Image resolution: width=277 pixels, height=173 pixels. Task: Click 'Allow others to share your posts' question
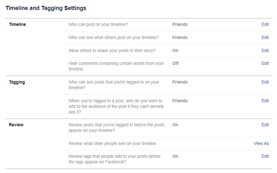point(112,50)
